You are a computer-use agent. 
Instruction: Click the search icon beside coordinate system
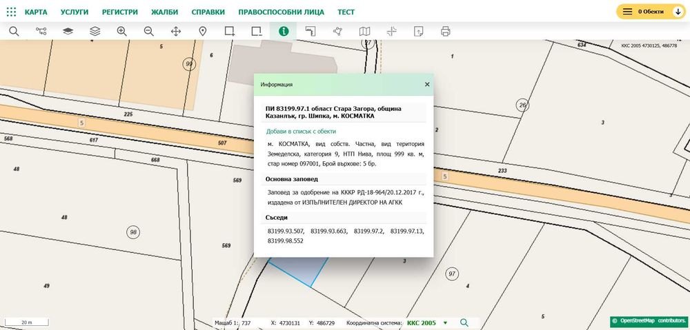[x=464, y=322]
